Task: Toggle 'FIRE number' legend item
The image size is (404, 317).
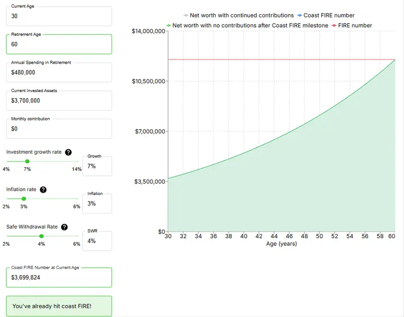Action: pos(351,26)
